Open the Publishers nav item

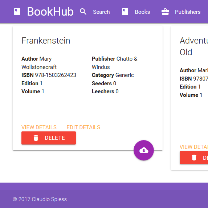tap(188, 12)
